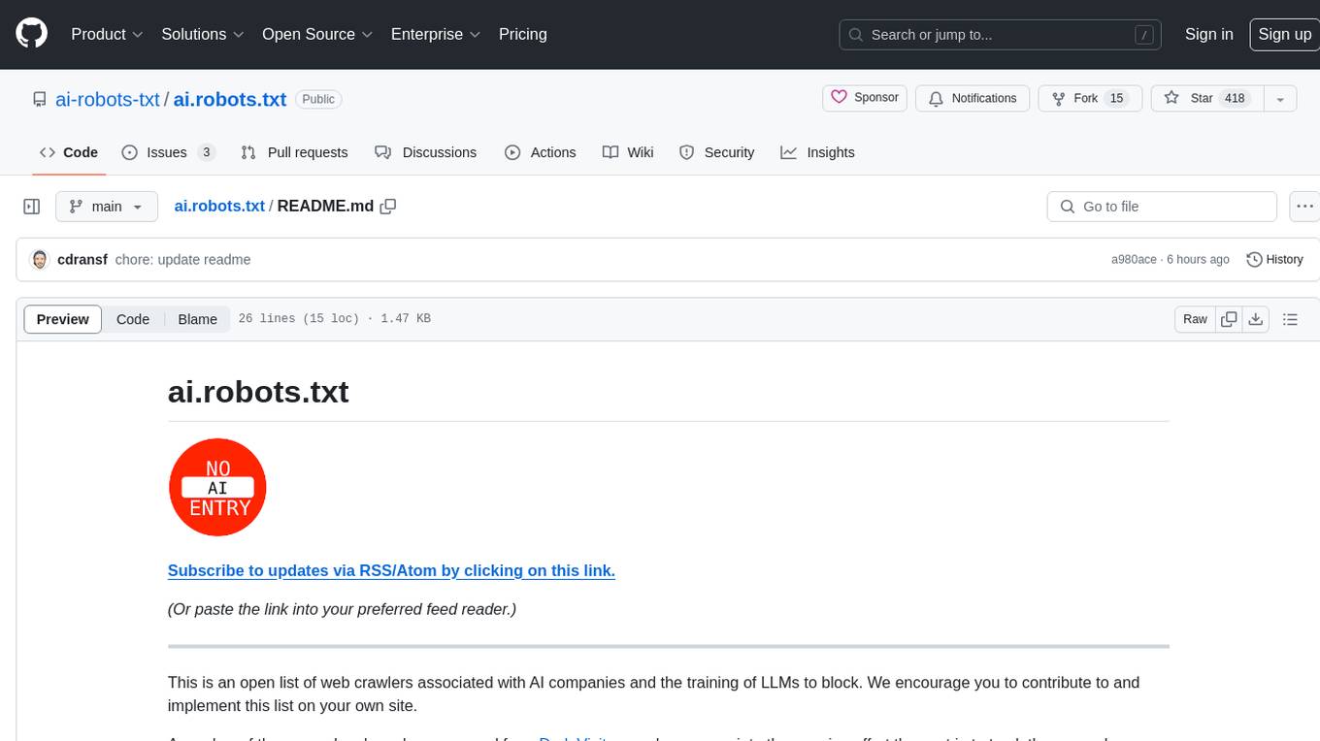
Task: Switch to the Code tab
Action: [69, 152]
